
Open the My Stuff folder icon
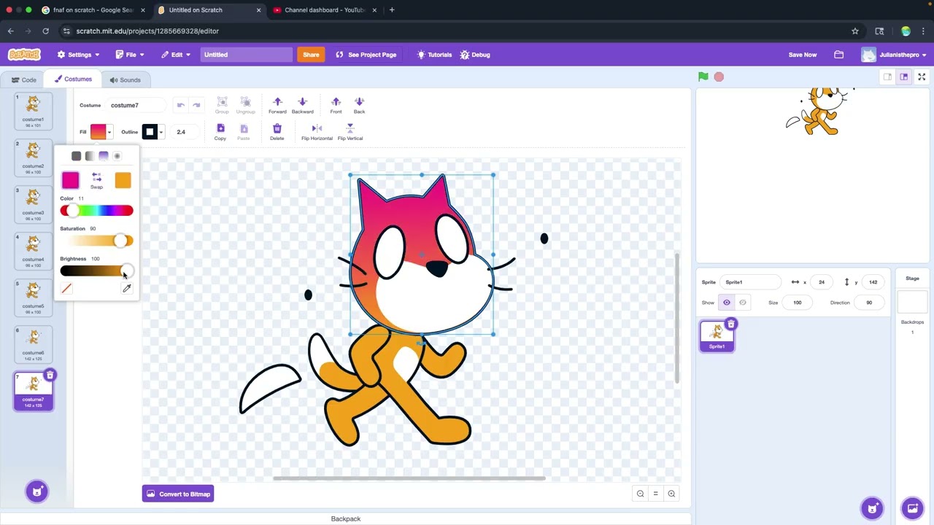point(839,55)
